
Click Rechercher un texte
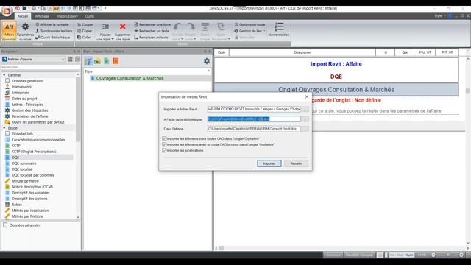click(x=152, y=31)
